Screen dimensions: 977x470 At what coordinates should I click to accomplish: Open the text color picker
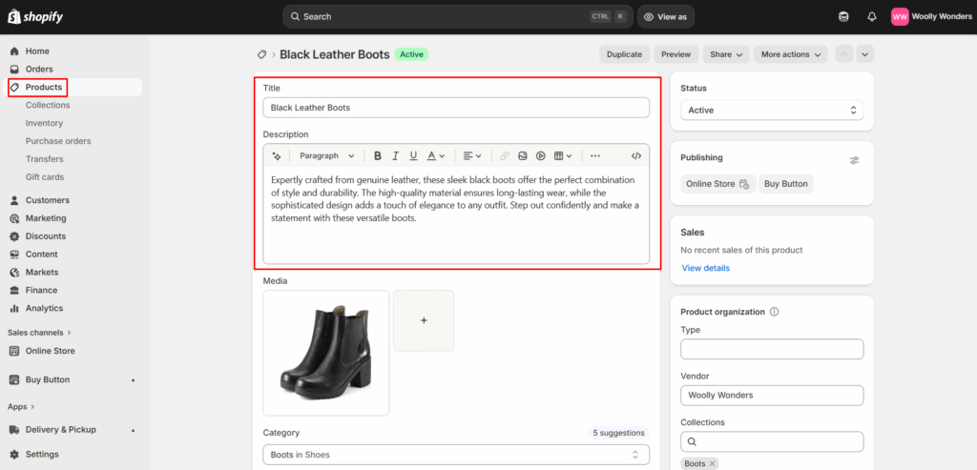click(435, 155)
